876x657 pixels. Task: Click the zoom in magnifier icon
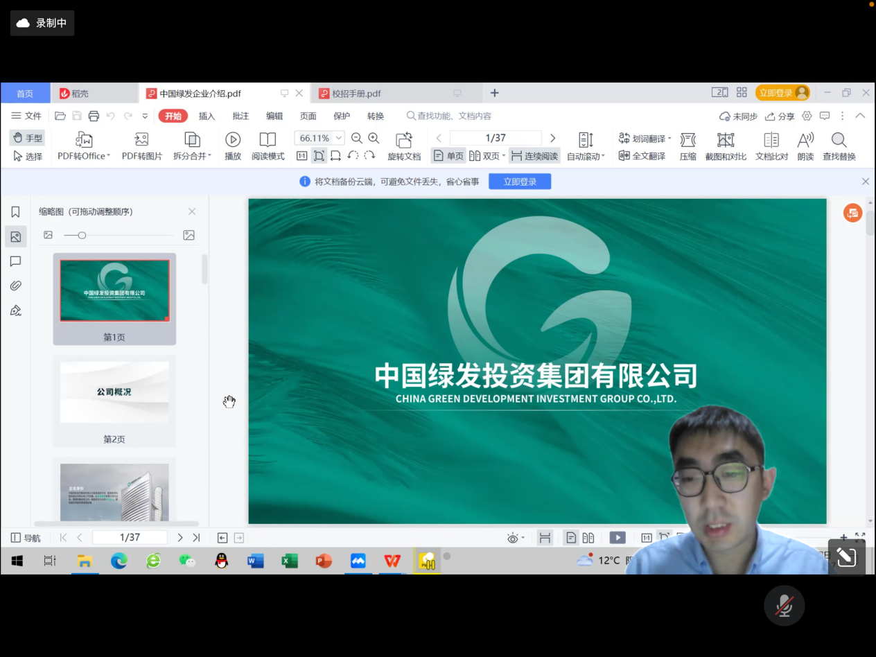coord(374,138)
